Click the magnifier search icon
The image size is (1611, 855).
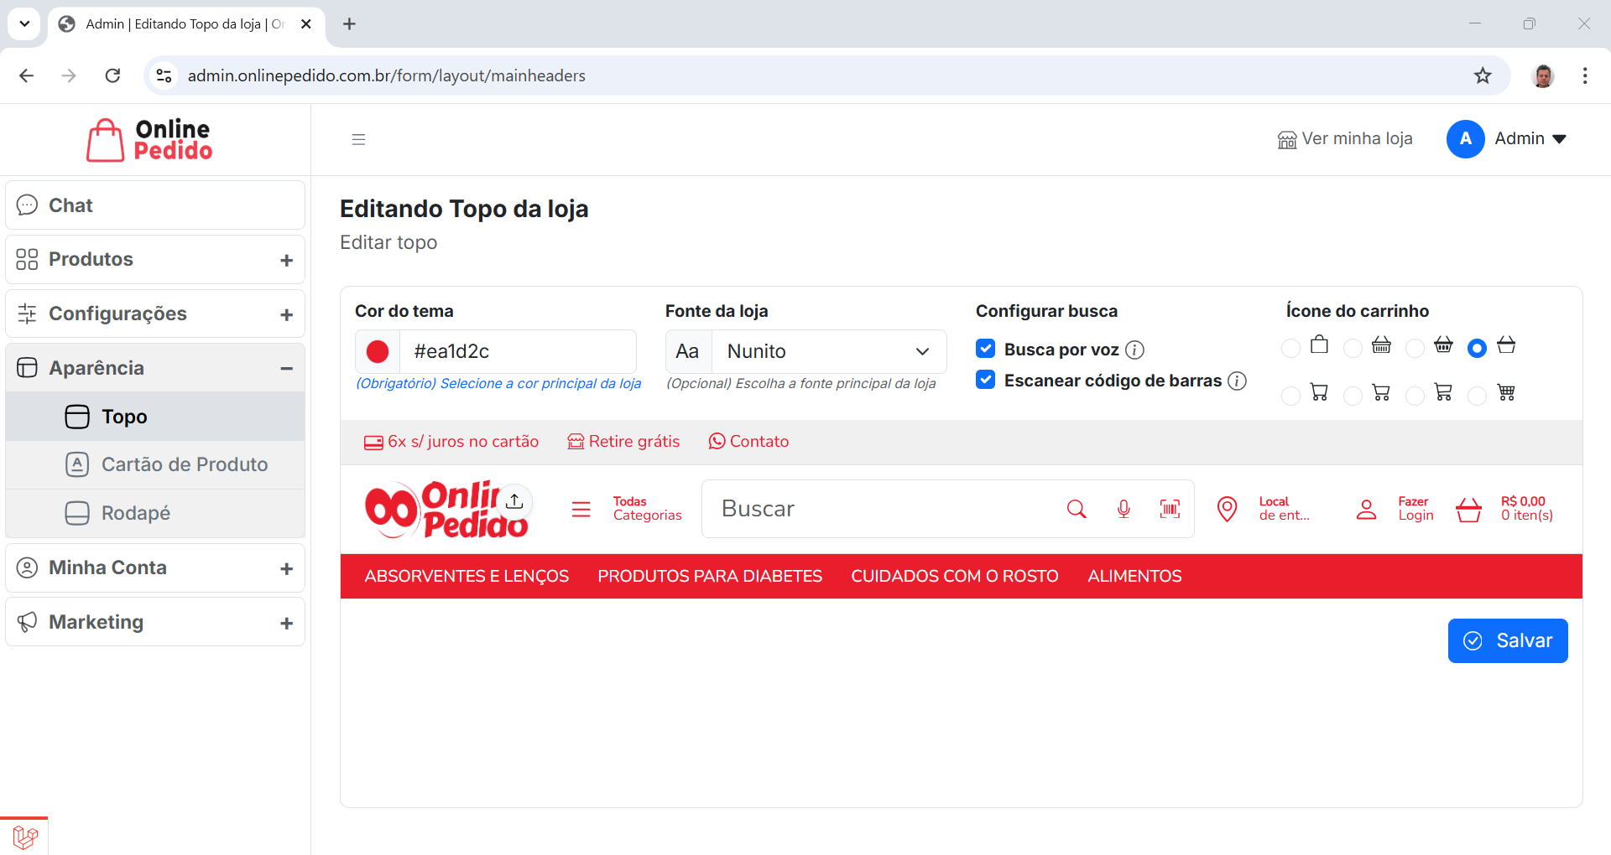click(x=1076, y=509)
